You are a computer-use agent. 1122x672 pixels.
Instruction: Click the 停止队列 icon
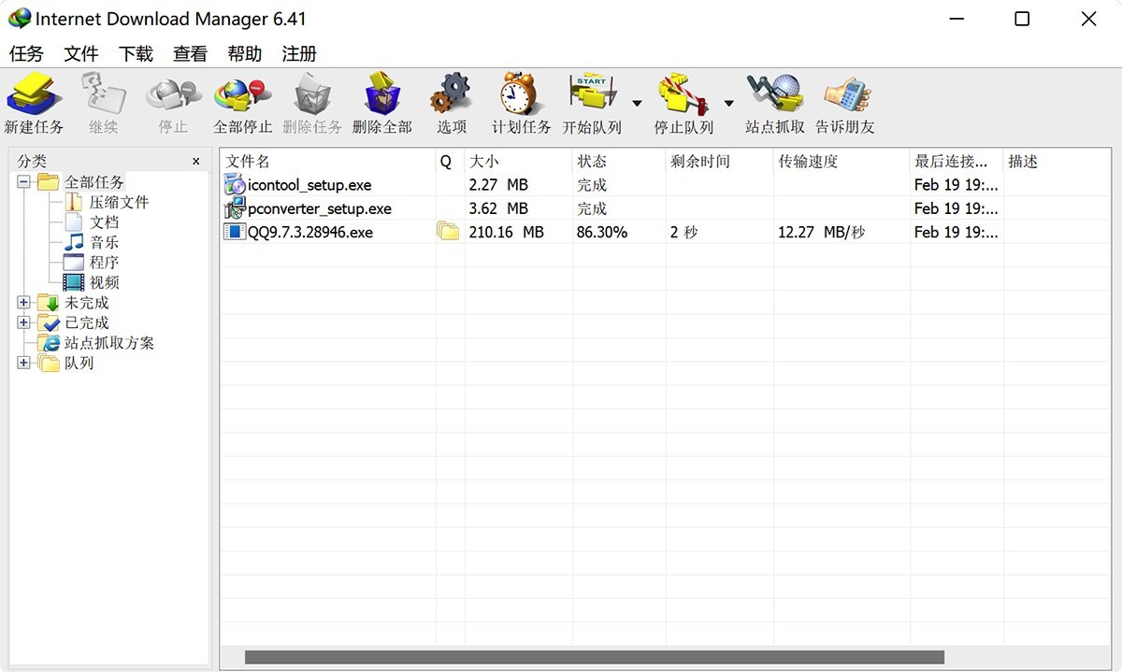tap(683, 94)
